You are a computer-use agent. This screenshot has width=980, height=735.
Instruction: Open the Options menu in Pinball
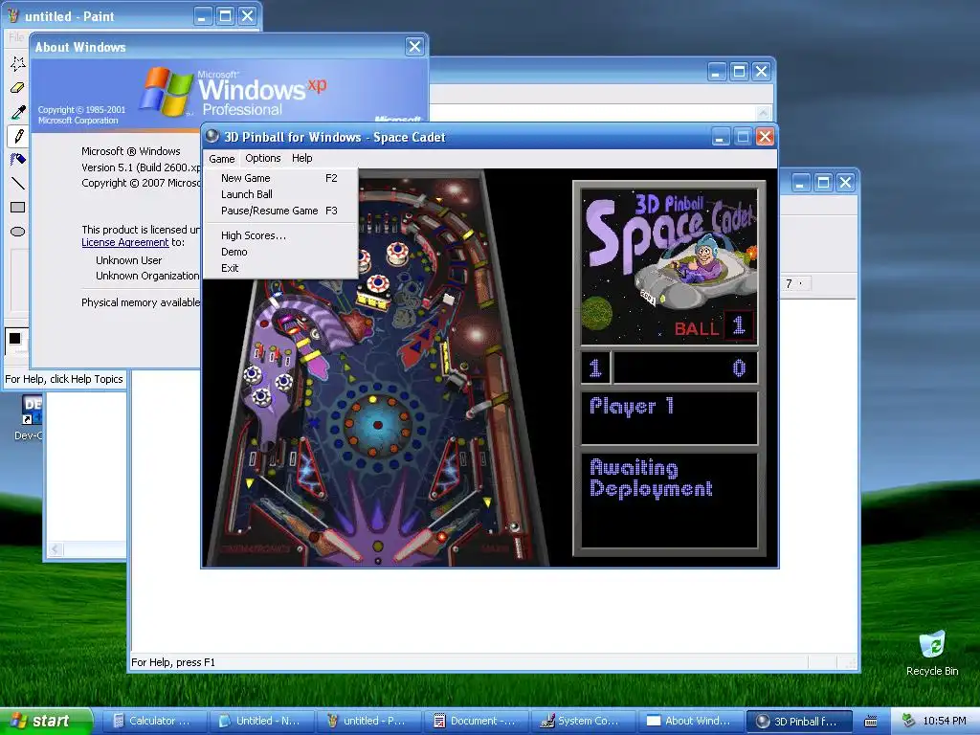point(262,158)
